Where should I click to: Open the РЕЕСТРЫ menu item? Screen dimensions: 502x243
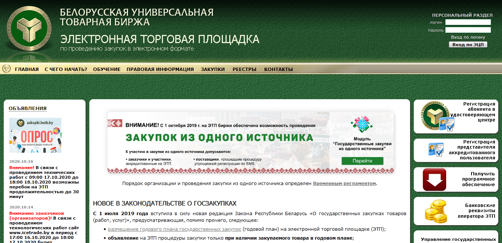244,69
